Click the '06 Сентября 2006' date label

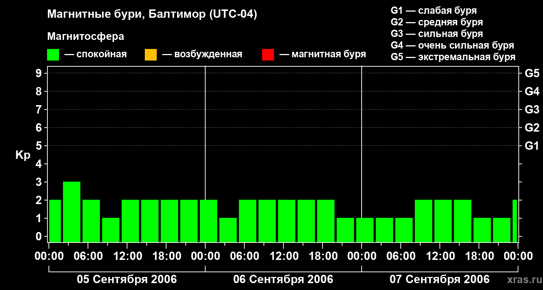coord(283,279)
